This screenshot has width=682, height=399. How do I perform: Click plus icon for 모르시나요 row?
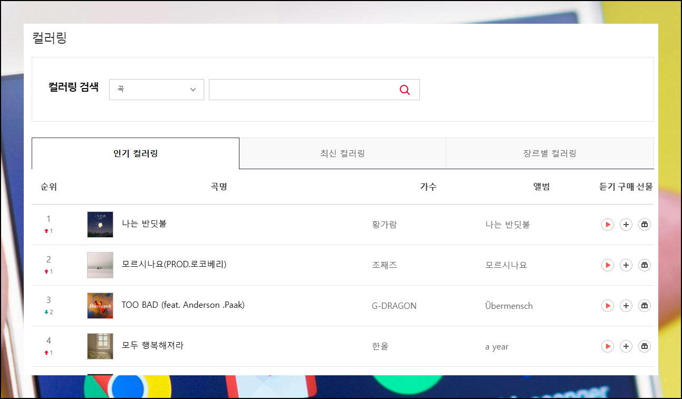[x=626, y=265]
